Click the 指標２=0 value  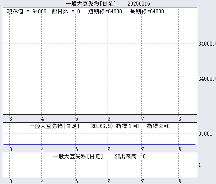158,126
